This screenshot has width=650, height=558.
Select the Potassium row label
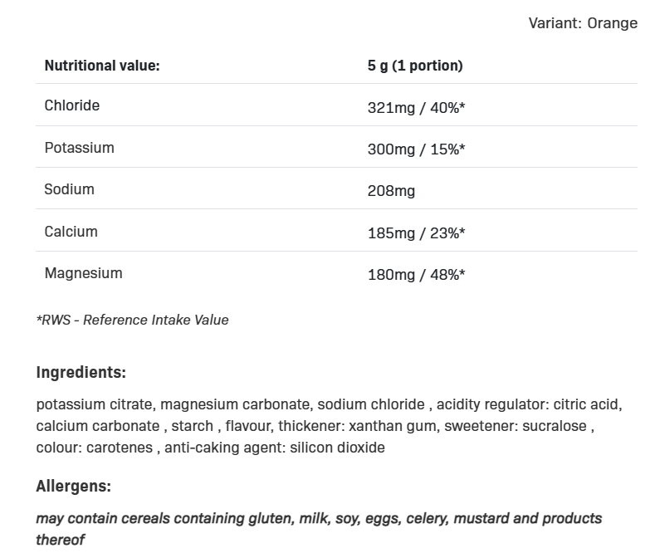pyautogui.click(x=79, y=148)
